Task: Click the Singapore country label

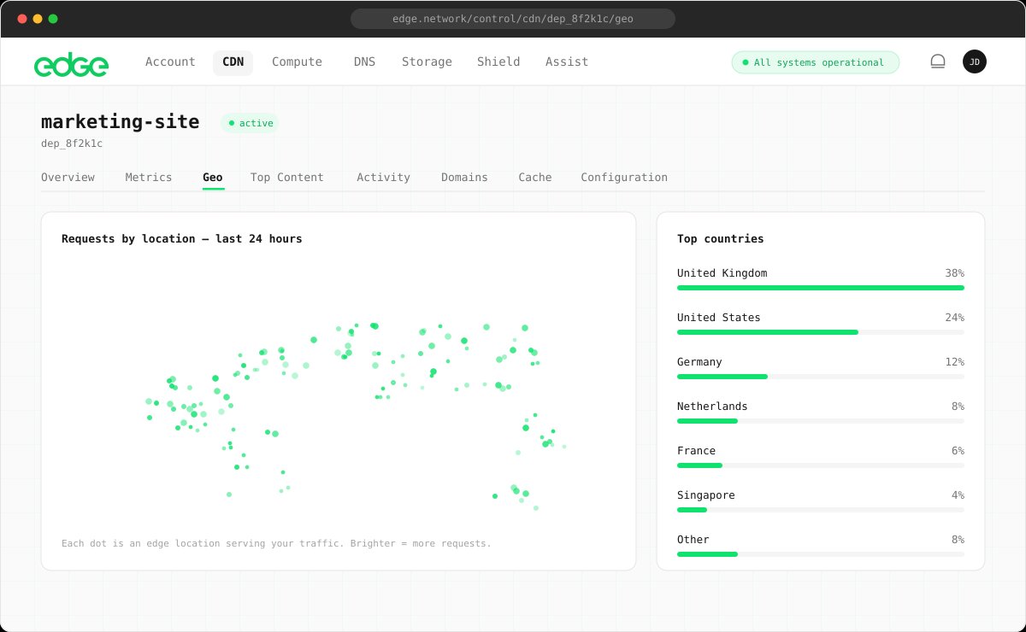Action: pyautogui.click(x=706, y=495)
